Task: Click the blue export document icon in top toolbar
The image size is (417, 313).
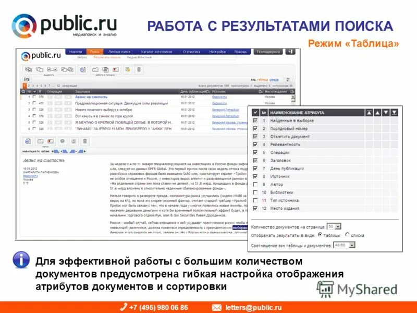Action: coord(83,70)
